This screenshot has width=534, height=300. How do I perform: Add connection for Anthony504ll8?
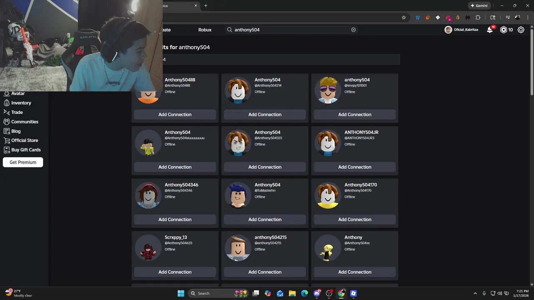[x=175, y=115]
